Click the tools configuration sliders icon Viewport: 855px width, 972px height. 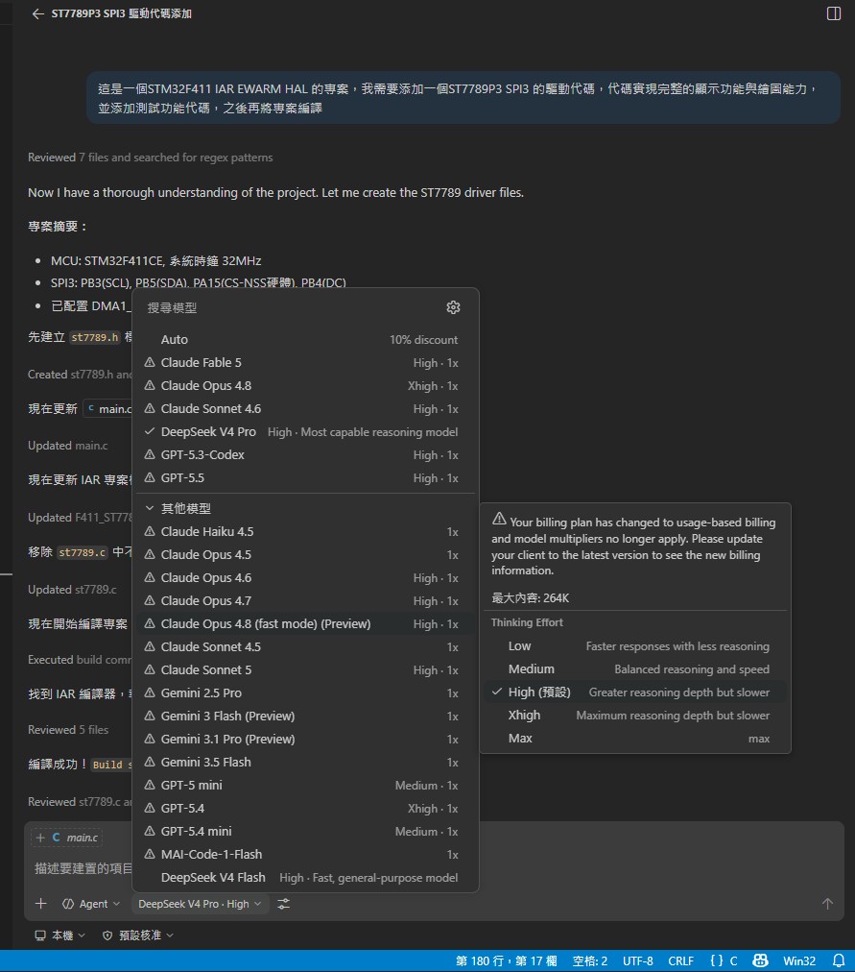[283, 904]
